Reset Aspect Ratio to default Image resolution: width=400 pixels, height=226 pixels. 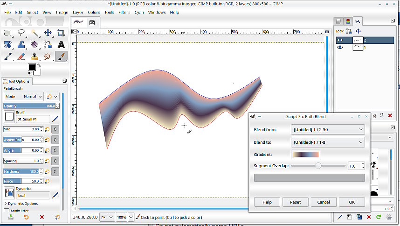click(47, 140)
